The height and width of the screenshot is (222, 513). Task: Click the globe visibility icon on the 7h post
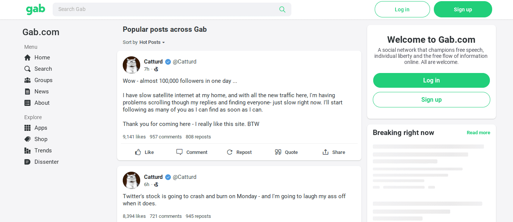coord(156,69)
